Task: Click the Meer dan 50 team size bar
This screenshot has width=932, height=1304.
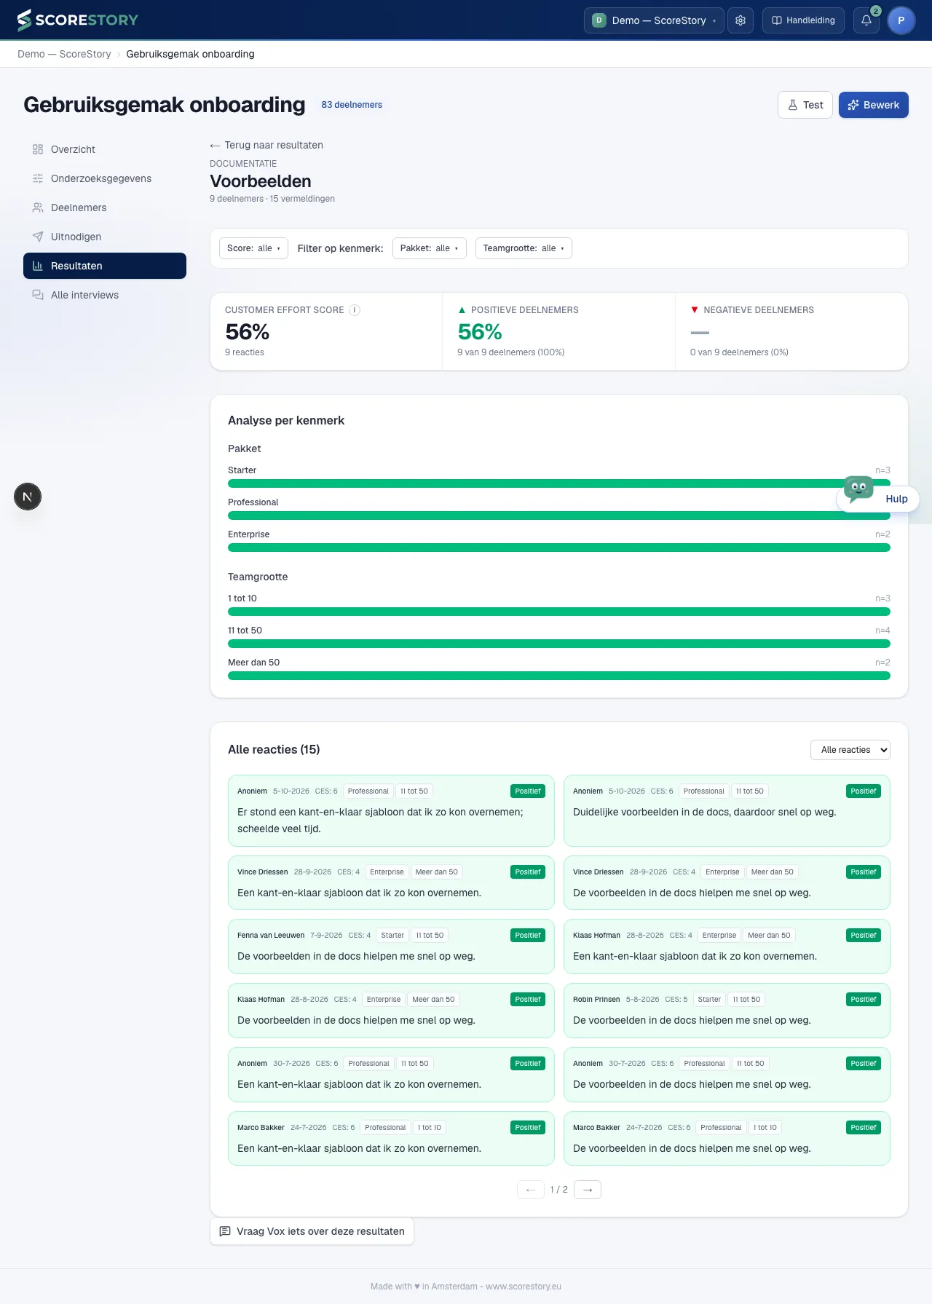Action: point(559,676)
